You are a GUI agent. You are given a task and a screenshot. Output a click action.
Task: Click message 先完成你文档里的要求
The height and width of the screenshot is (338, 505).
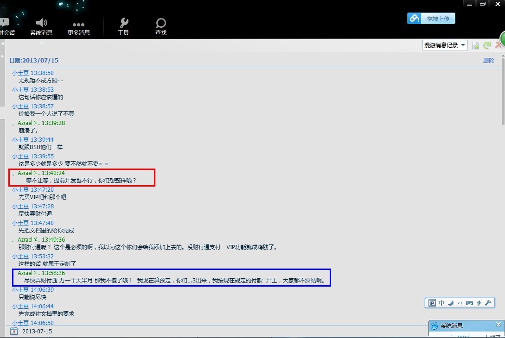(x=46, y=314)
